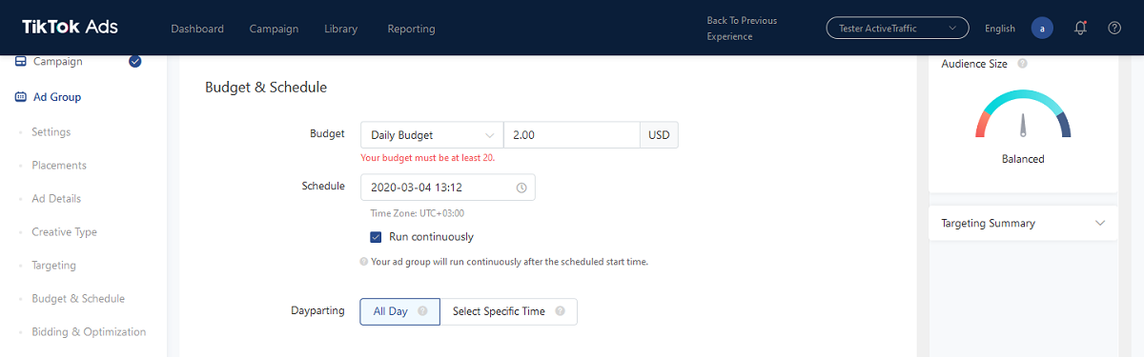The width and height of the screenshot is (1144, 357).
Task: Click the TikTok Ads logo
Action: tap(71, 28)
